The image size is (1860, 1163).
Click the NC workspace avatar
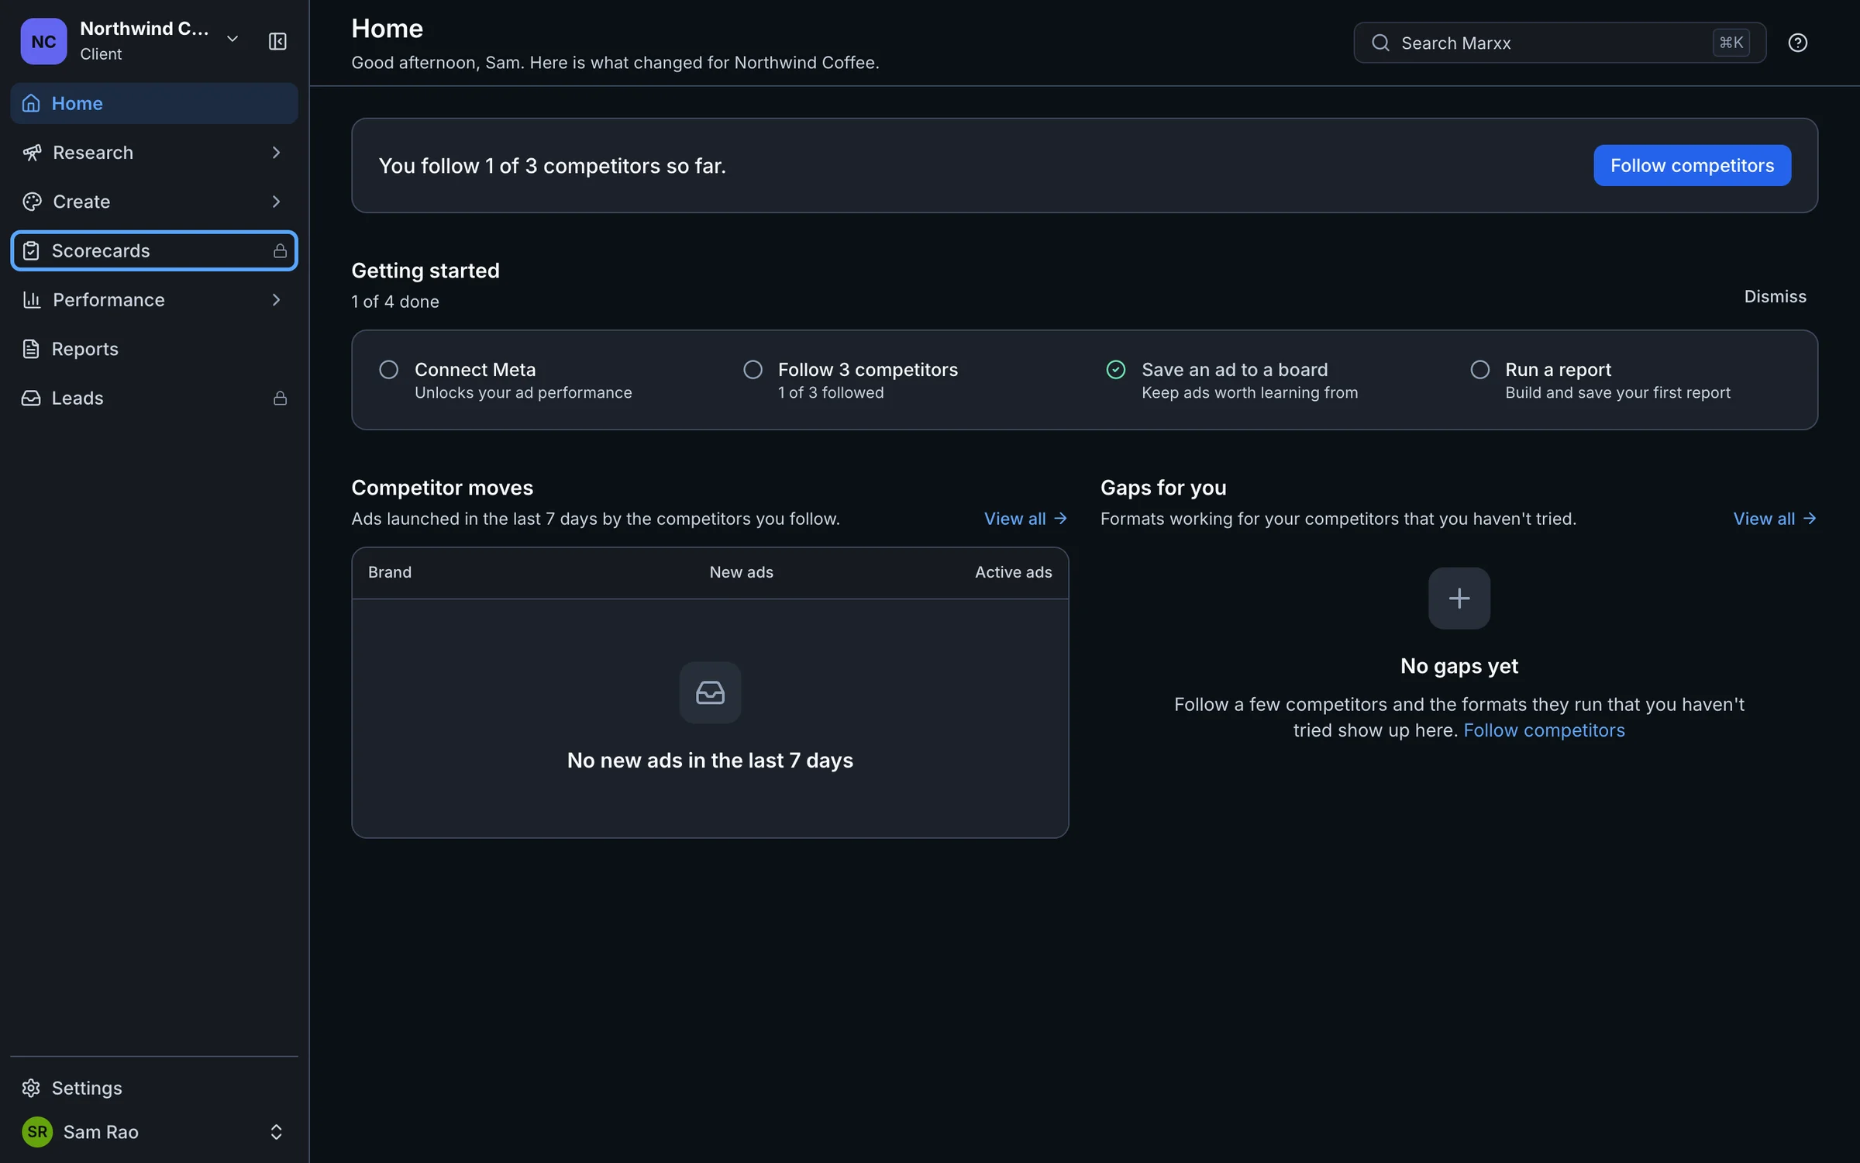click(43, 41)
